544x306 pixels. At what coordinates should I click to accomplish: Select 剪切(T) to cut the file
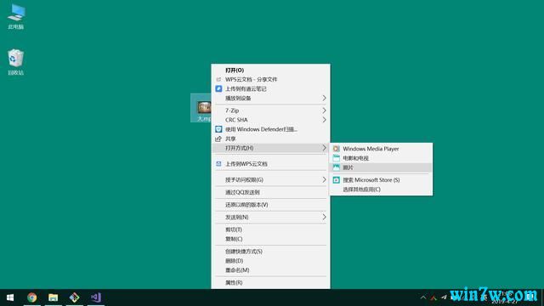tap(270, 229)
